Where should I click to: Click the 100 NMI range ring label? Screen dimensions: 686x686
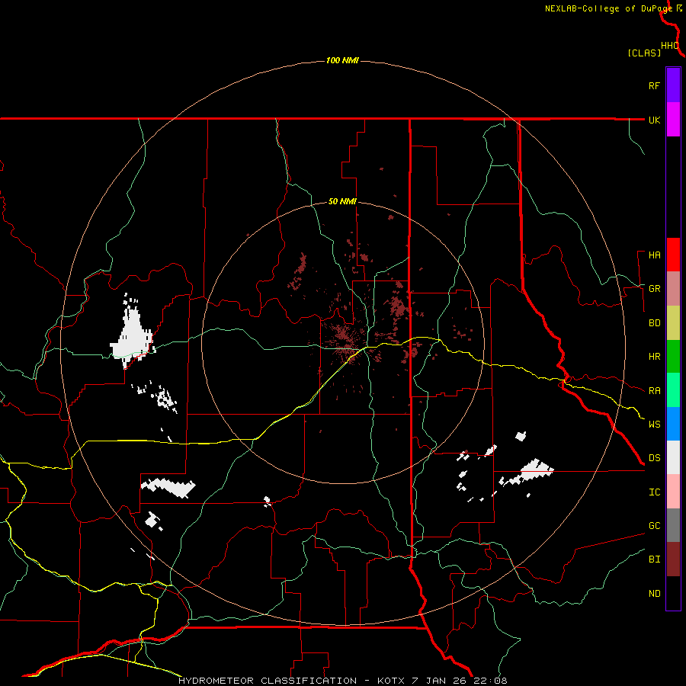[x=342, y=60]
